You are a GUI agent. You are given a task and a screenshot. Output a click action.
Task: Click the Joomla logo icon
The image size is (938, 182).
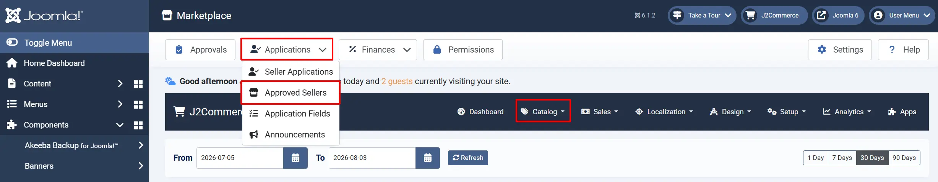click(13, 16)
